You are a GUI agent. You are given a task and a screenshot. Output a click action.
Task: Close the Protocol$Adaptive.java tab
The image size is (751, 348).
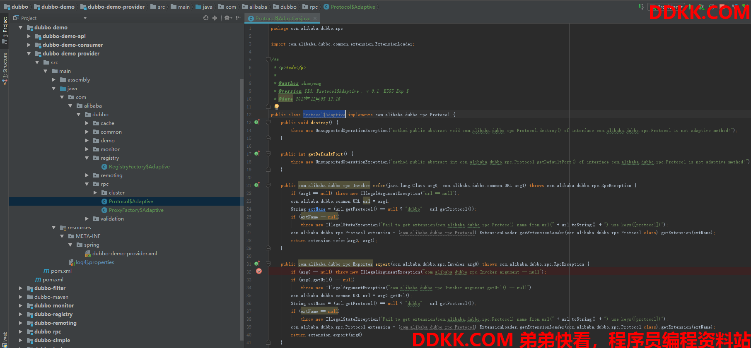pos(315,18)
